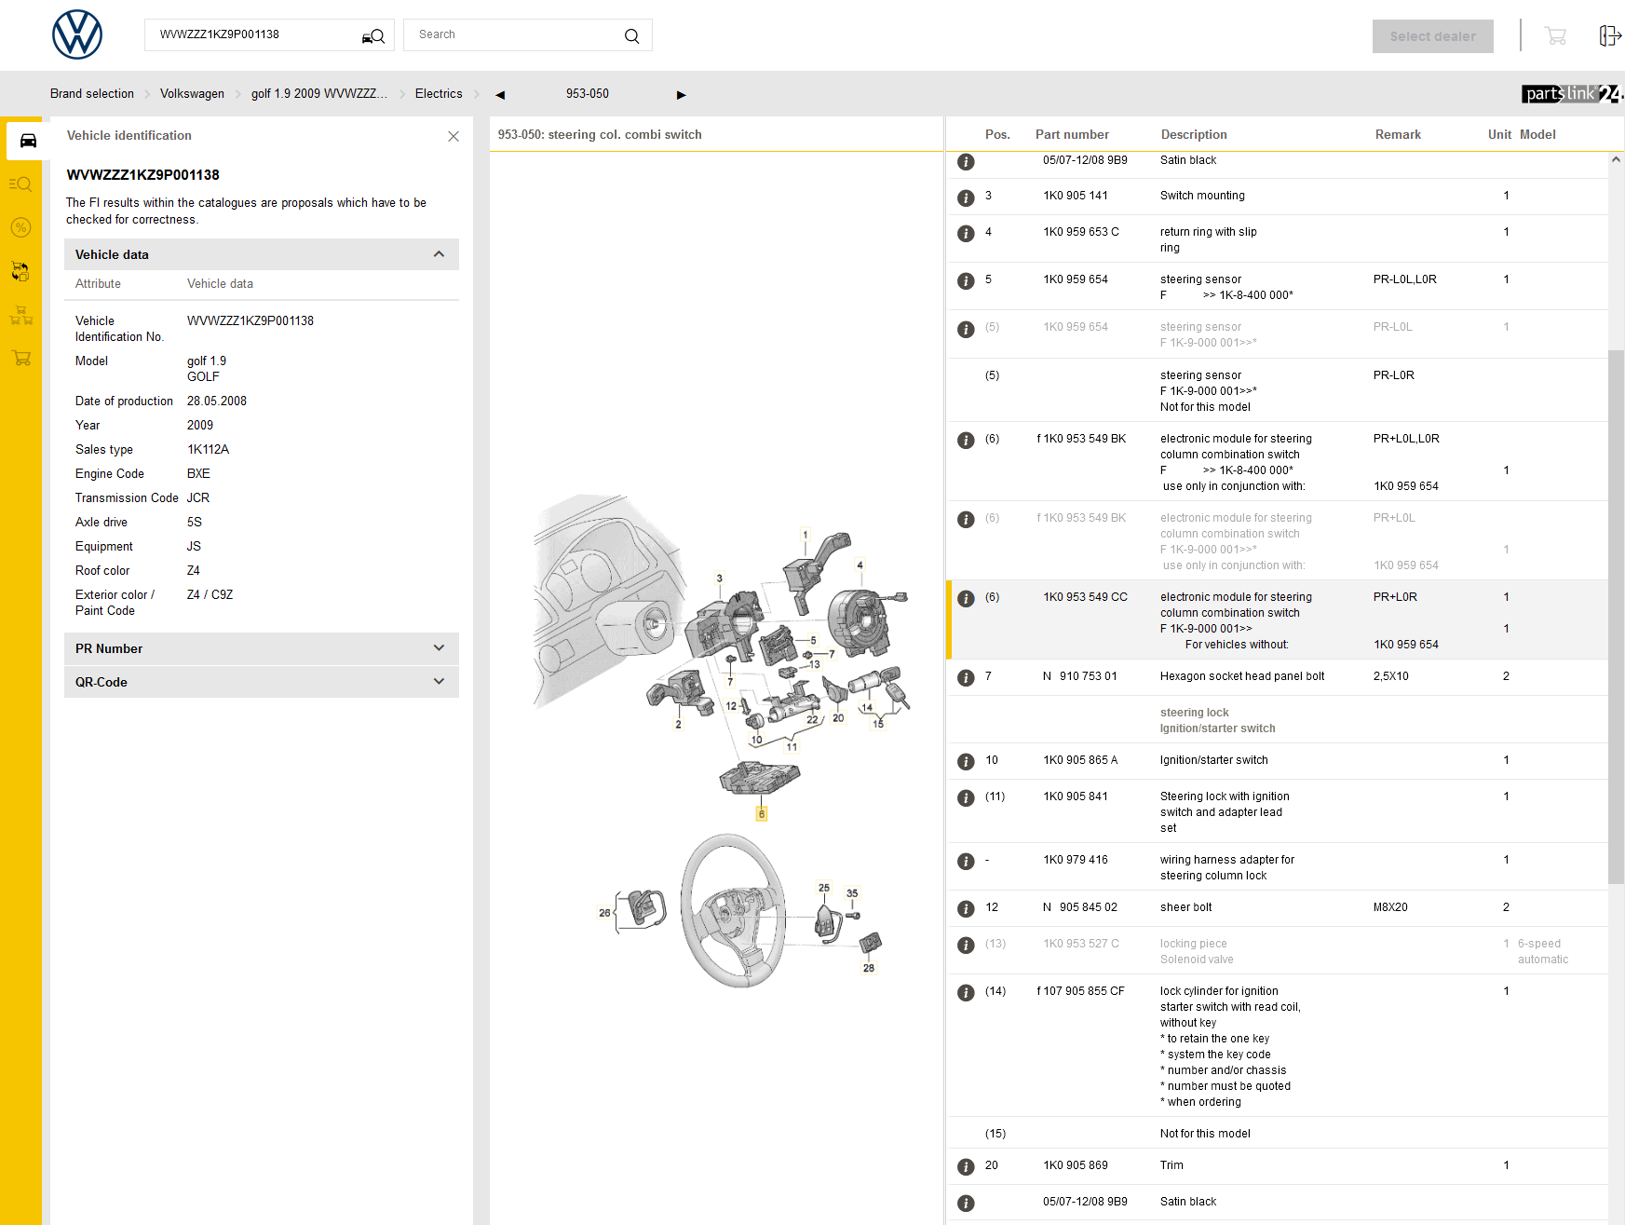This screenshot has height=1225, width=1625.
Task: Open the vehicle identification sidebar tab
Action: click(28, 141)
